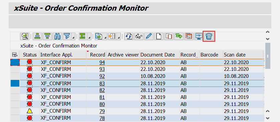The width and height of the screenshot is (280, 122).
Task: Display record using the glasses icon
Action: click(x=139, y=36)
